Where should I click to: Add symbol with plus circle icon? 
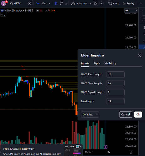[x=29, y=3]
